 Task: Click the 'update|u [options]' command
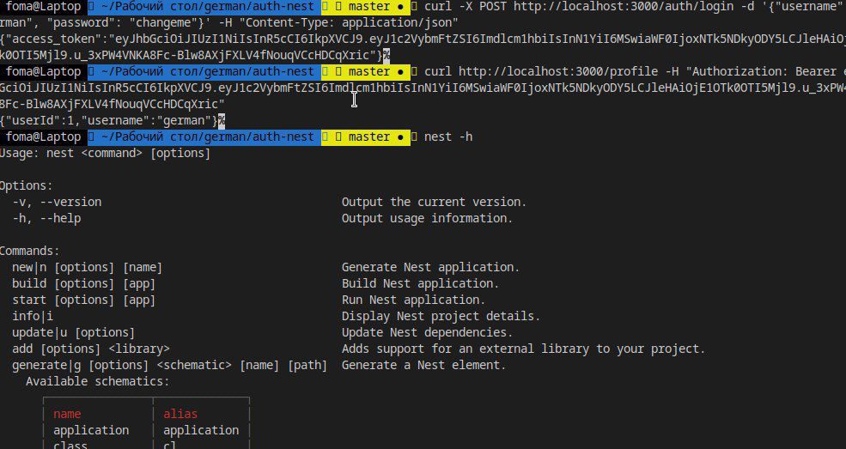point(73,332)
